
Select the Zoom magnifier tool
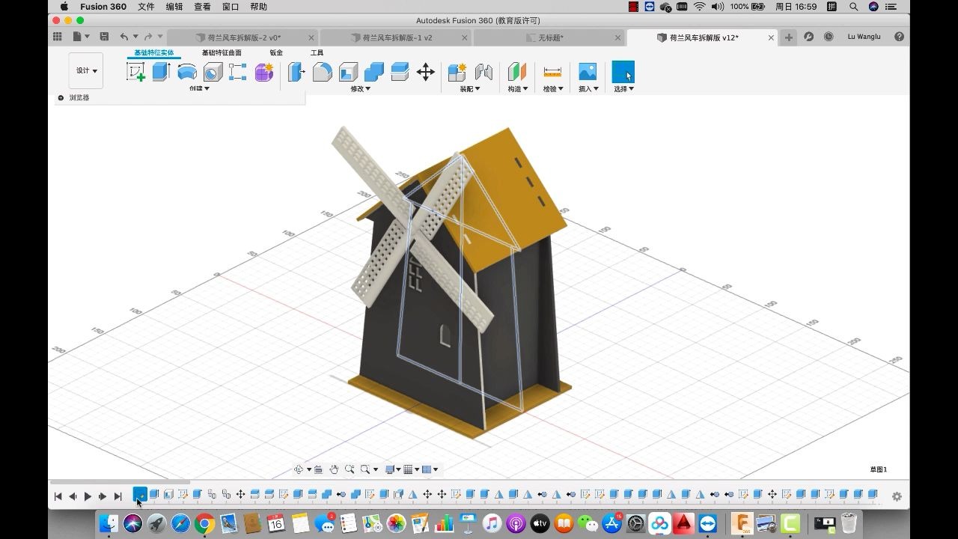coord(350,469)
